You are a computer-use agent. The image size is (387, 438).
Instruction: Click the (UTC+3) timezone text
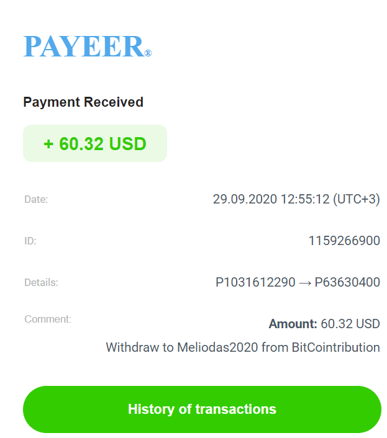[x=357, y=199]
